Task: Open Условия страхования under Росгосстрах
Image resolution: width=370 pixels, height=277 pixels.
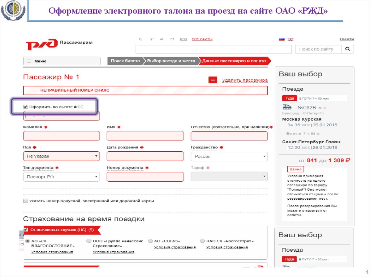Action: coord(227,247)
